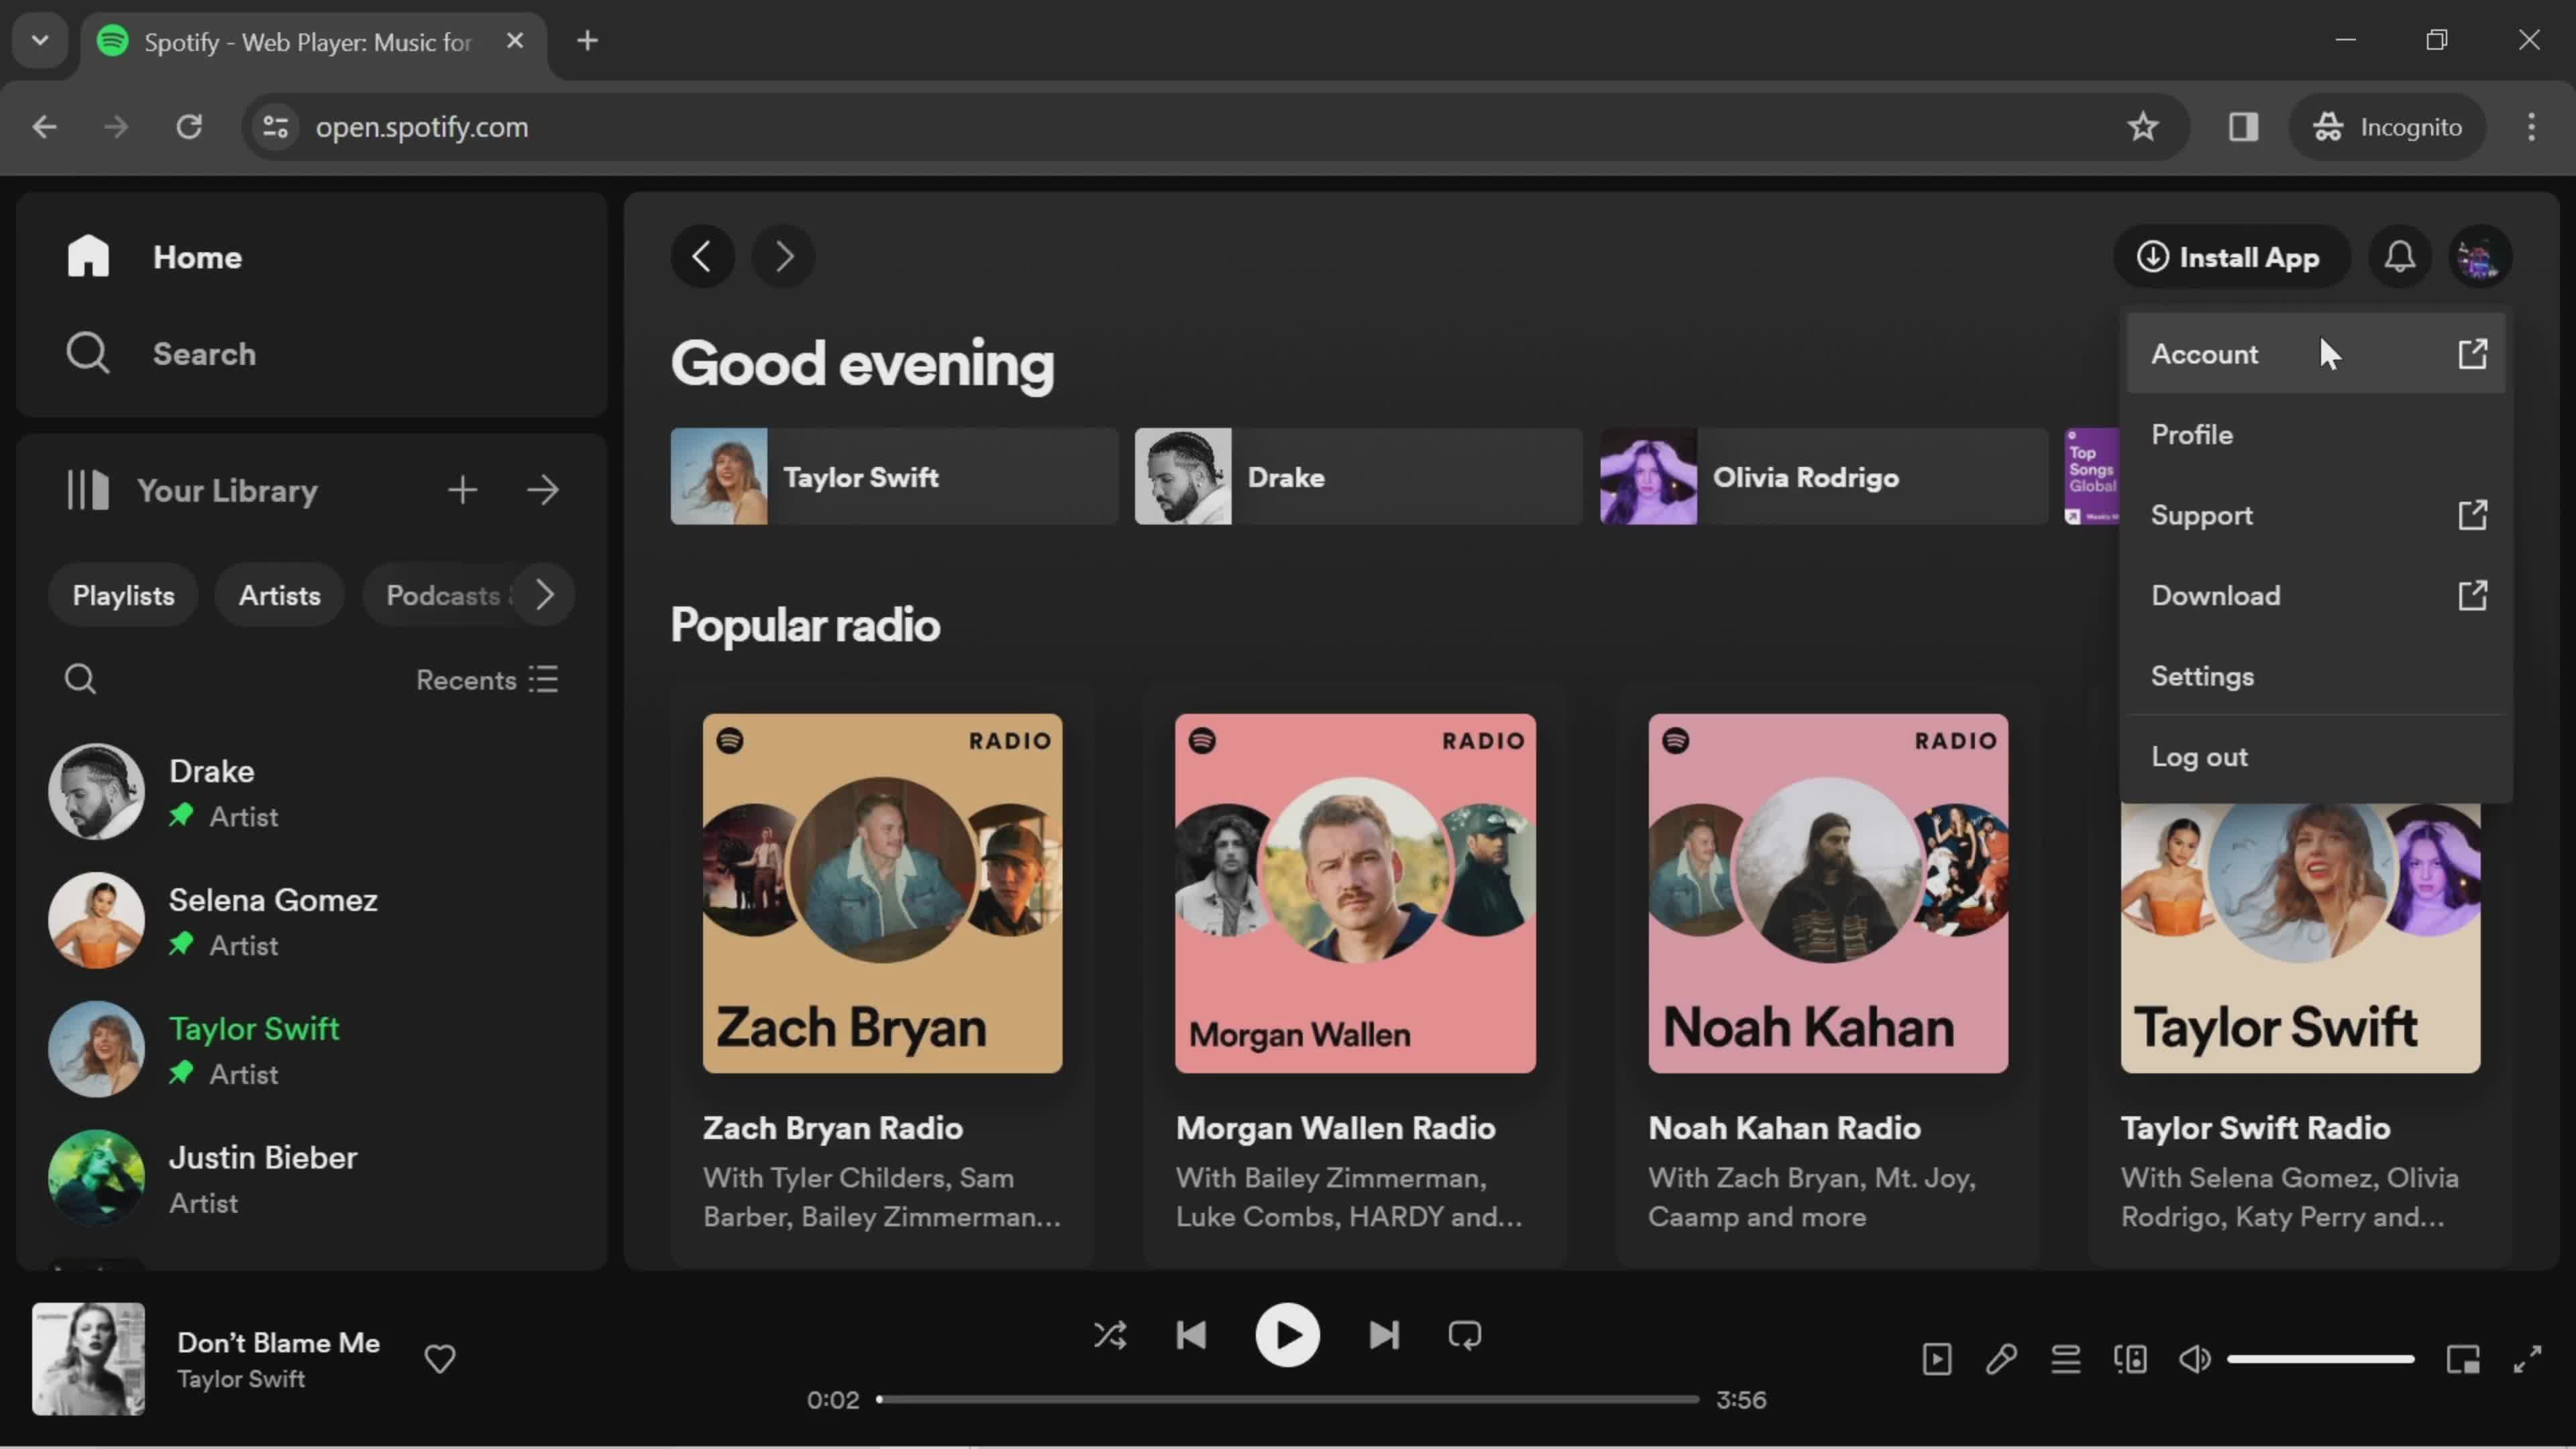Open Taylor Swift Radio card
This screenshot has height=1449, width=2576.
click(x=2300, y=1030)
